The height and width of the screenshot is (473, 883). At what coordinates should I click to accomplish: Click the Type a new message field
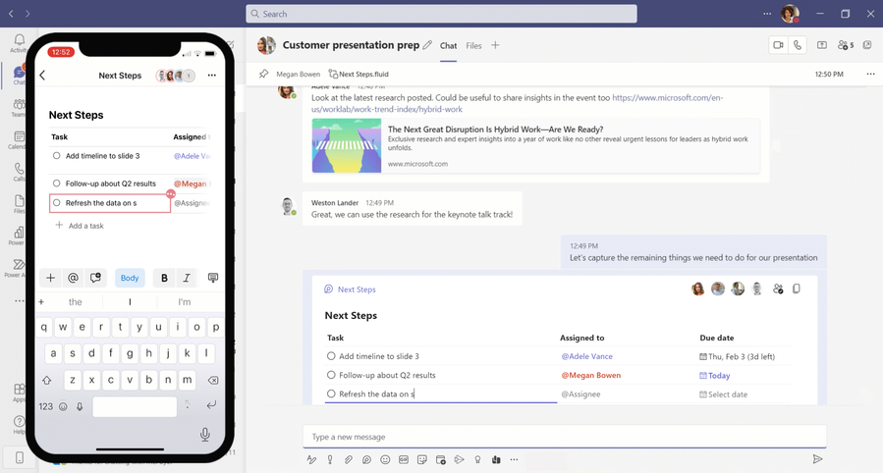tap(564, 437)
